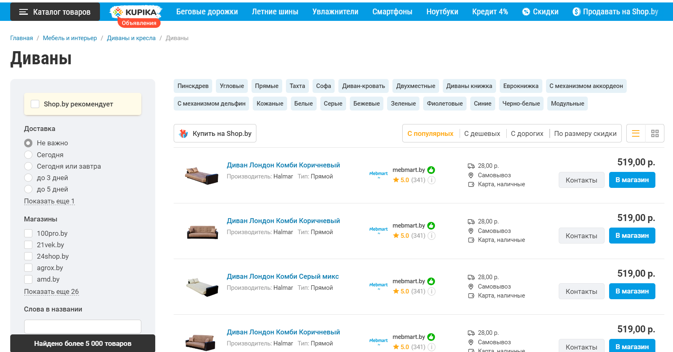Click the Kupika Объявления logo
This screenshot has width=673, height=352.
(136, 16)
